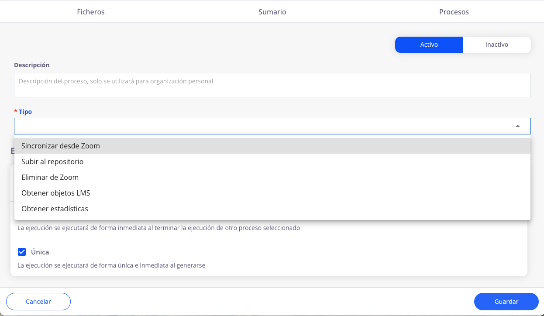The image size is (544, 316).
Task: Click the Única label text
Action: pos(40,252)
